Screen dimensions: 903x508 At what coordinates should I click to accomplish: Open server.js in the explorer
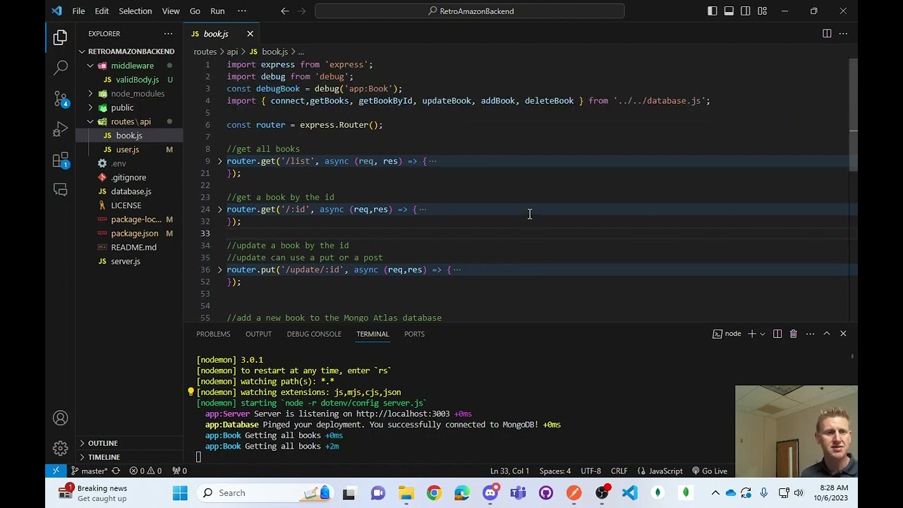point(125,261)
